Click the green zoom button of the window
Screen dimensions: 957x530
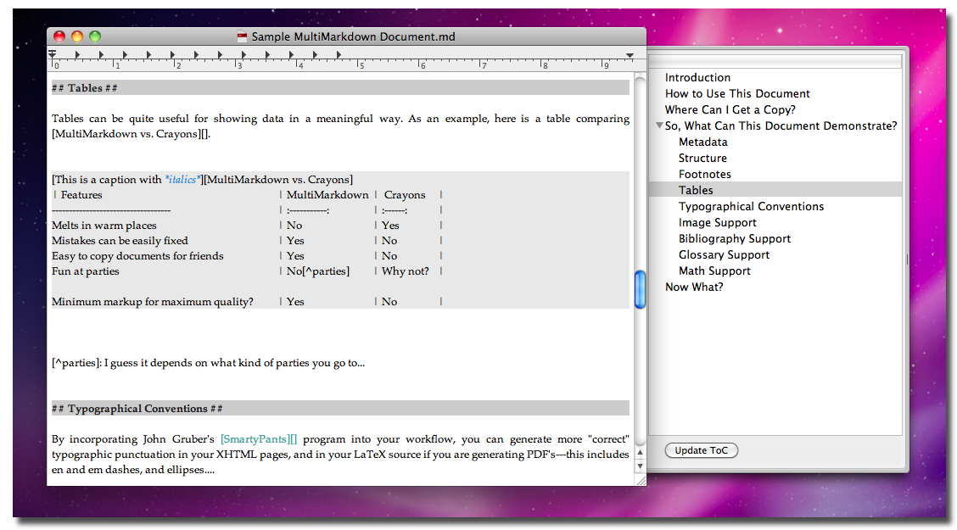pos(95,36)
